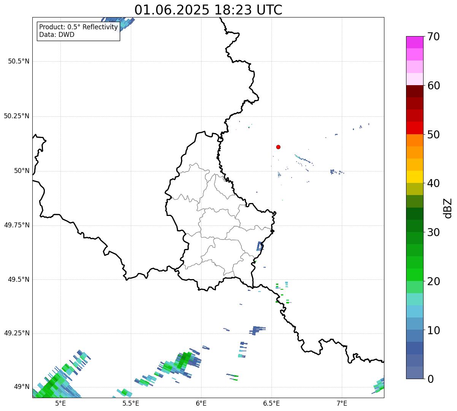Click the 49.25°N latitude label
457x411 pixels.
(x=17, y=333)
